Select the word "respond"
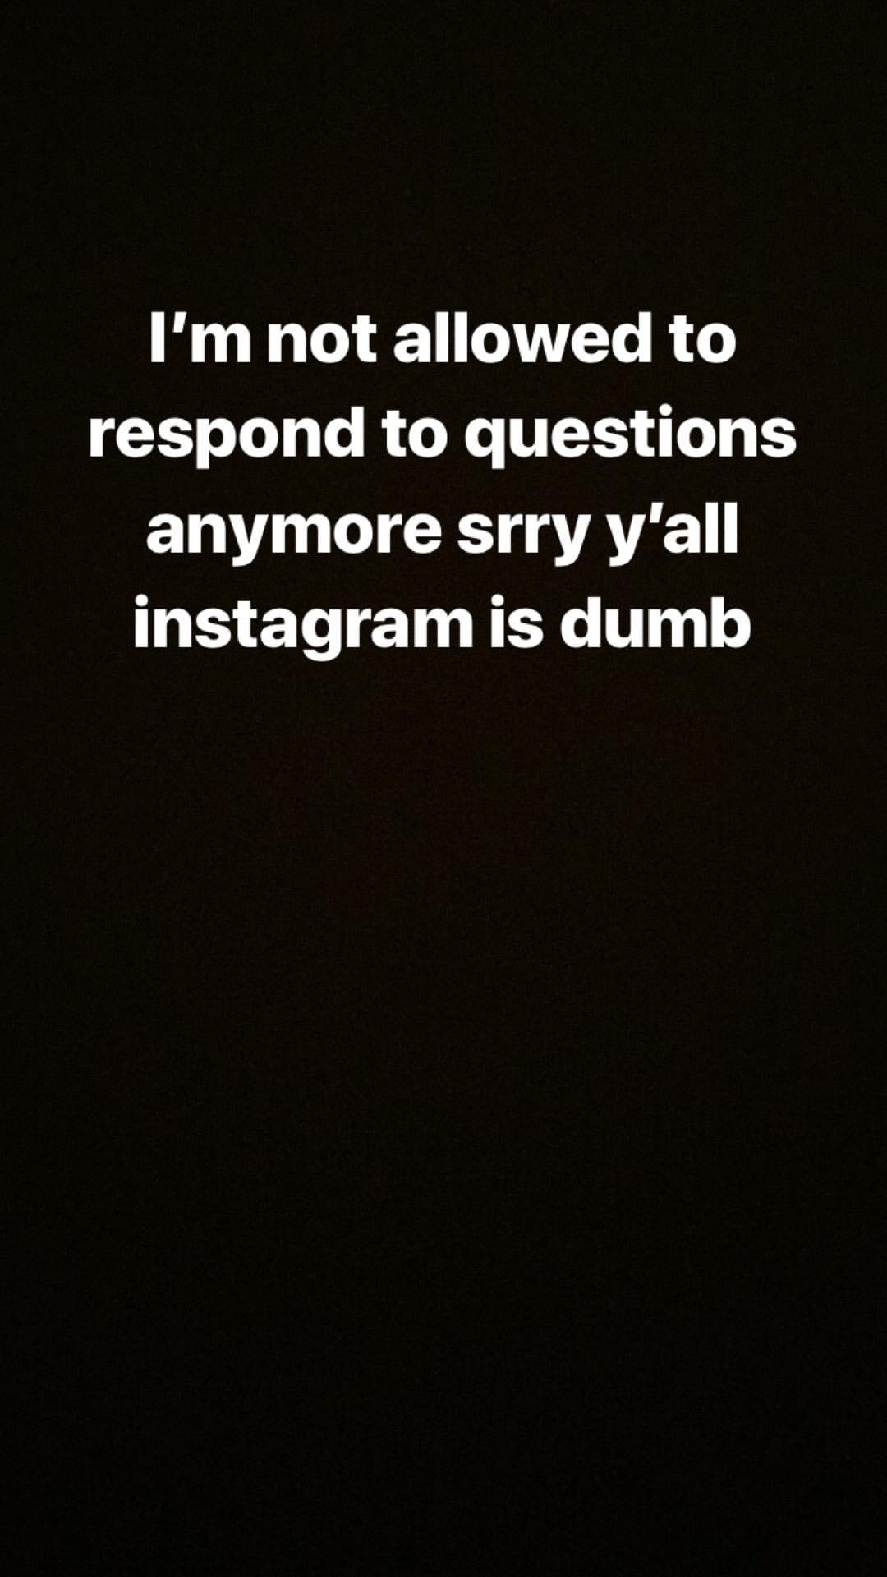887x1577 pixels. pyautogui.click(x=226, y=436)
